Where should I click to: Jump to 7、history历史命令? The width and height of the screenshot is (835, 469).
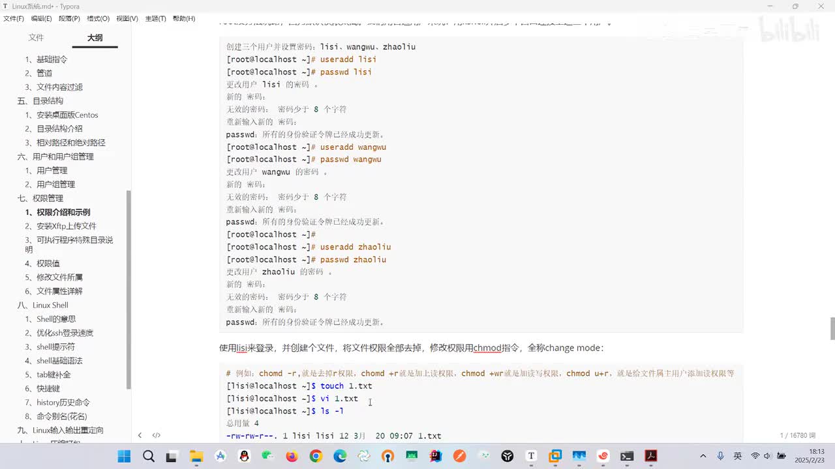click(57, 403)
